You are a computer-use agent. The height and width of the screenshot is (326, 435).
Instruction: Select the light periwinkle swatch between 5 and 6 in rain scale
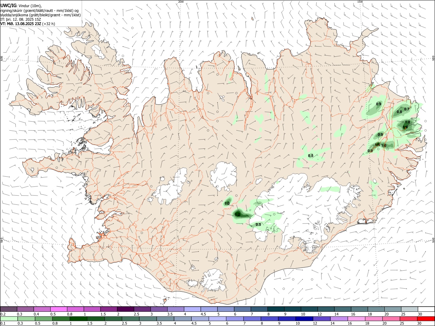tap(217, 319)
